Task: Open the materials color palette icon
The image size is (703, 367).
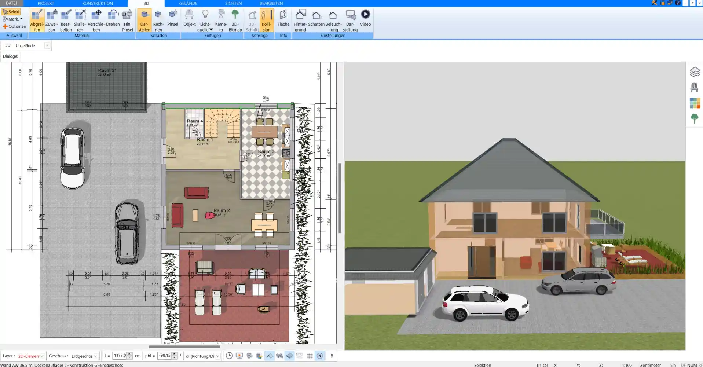Action: [695, 103]
